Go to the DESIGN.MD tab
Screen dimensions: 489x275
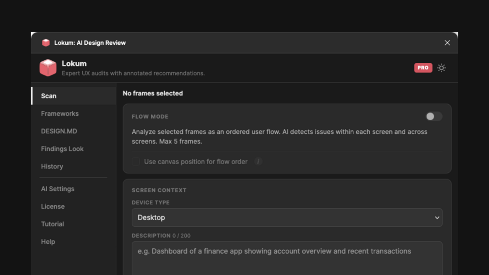pos(59,131)
